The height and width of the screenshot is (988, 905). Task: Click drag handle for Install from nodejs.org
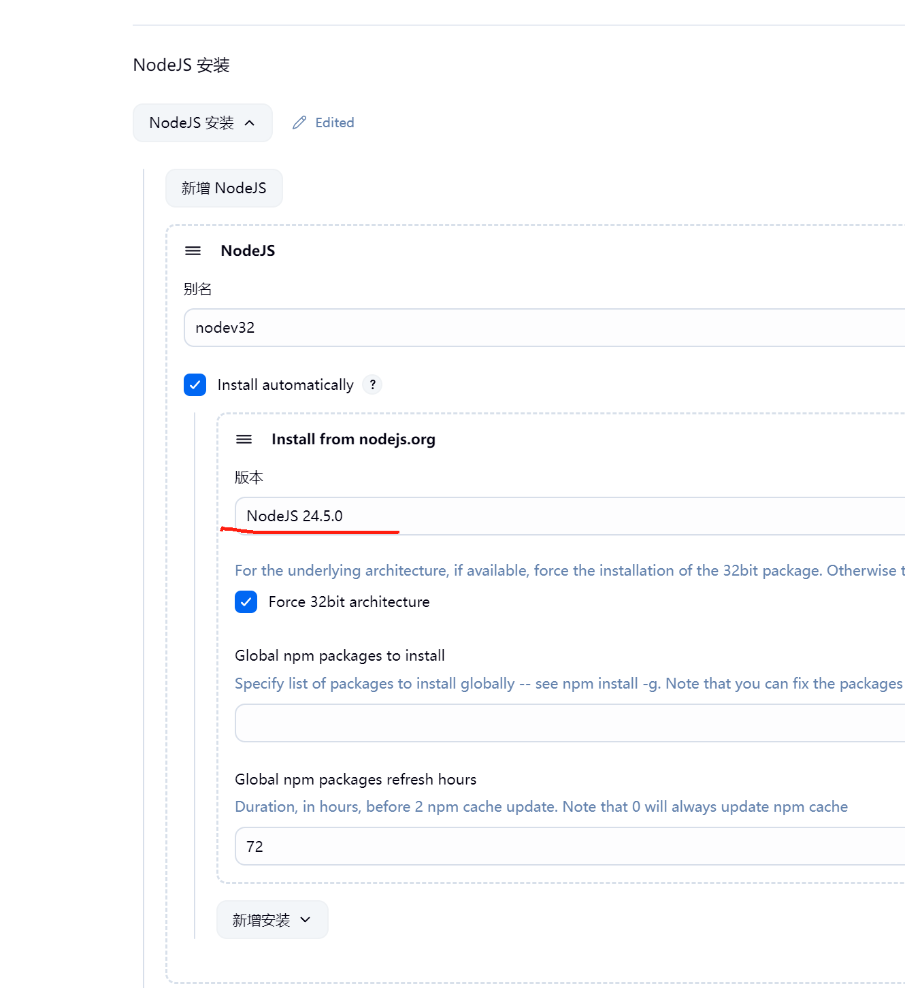(x=244, y=439)
